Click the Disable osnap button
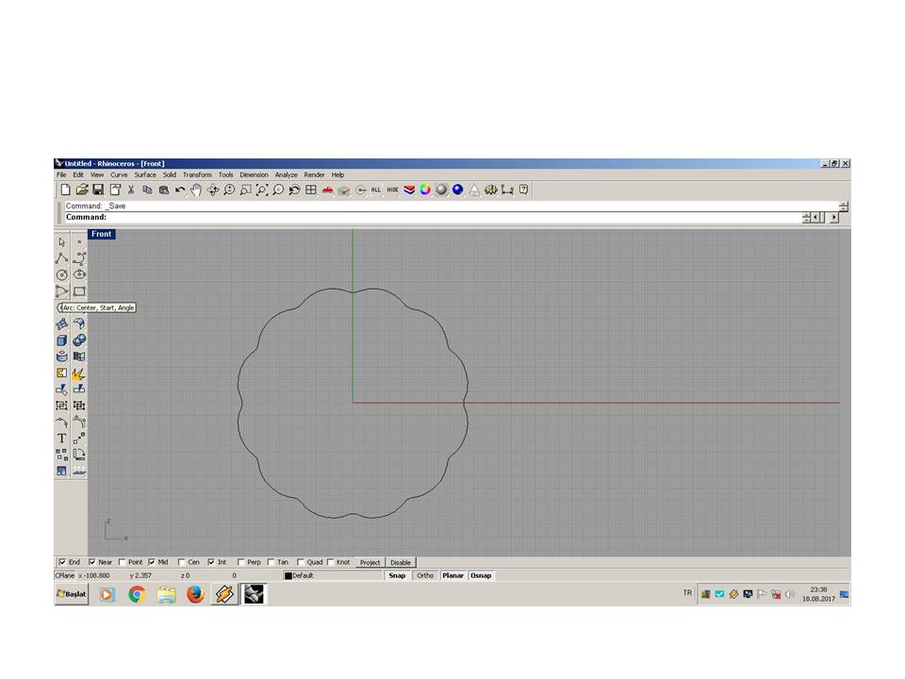The image size is (905, 679). point(401,562)
